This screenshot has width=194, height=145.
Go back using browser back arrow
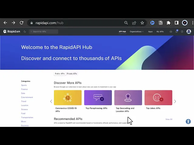(x=5, y=23)
